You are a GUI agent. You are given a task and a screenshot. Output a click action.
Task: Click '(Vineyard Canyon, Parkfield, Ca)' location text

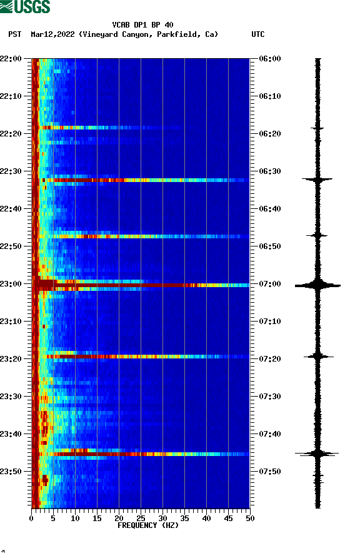pos(148,34)
